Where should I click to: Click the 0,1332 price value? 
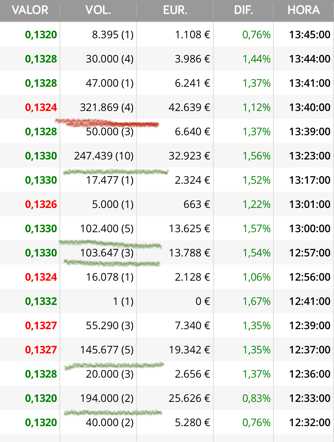tap(41, 301)
